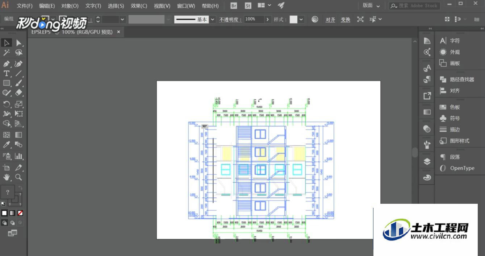Select the Hand tool
The image size is (485, 256).
tap(7, 177)
